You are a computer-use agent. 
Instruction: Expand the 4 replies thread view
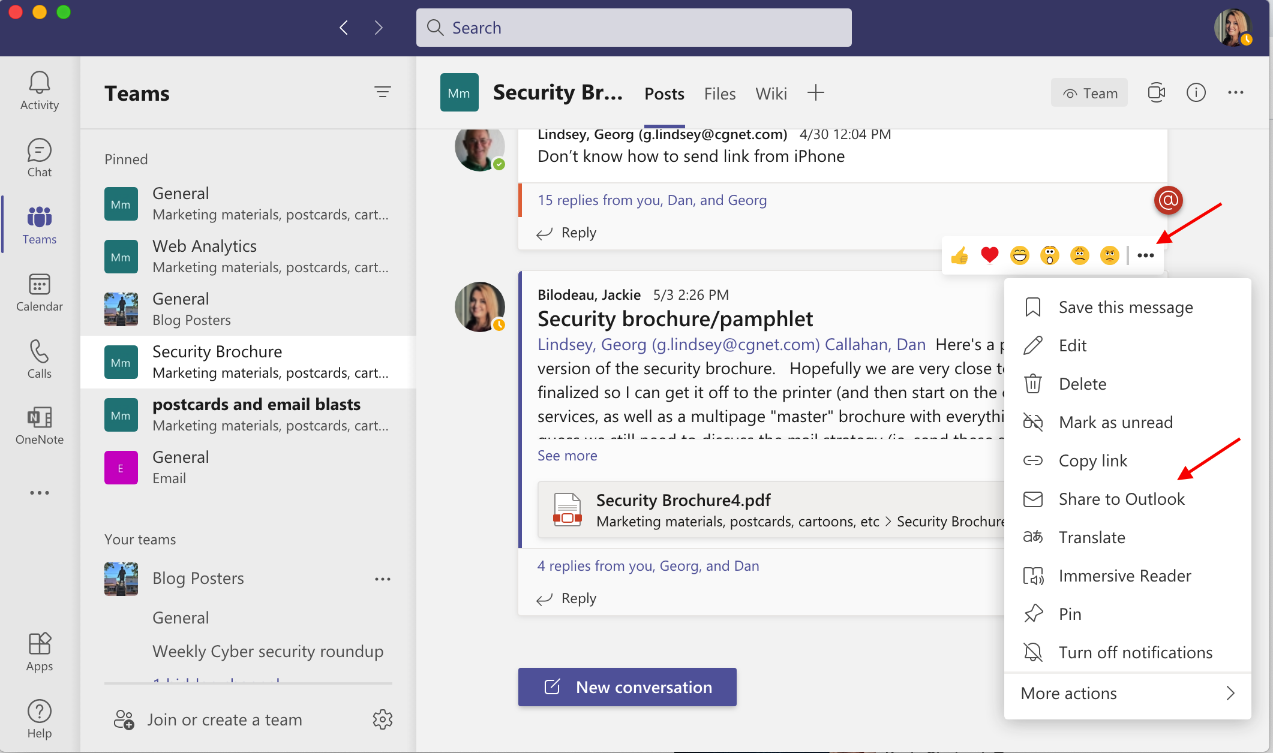pos(648,565)
